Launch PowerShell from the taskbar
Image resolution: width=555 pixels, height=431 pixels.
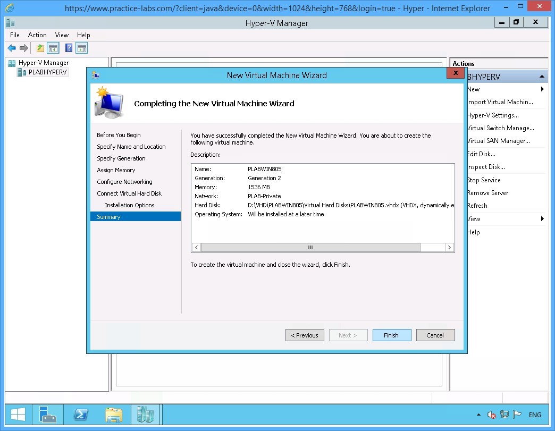tap(81, 415)
